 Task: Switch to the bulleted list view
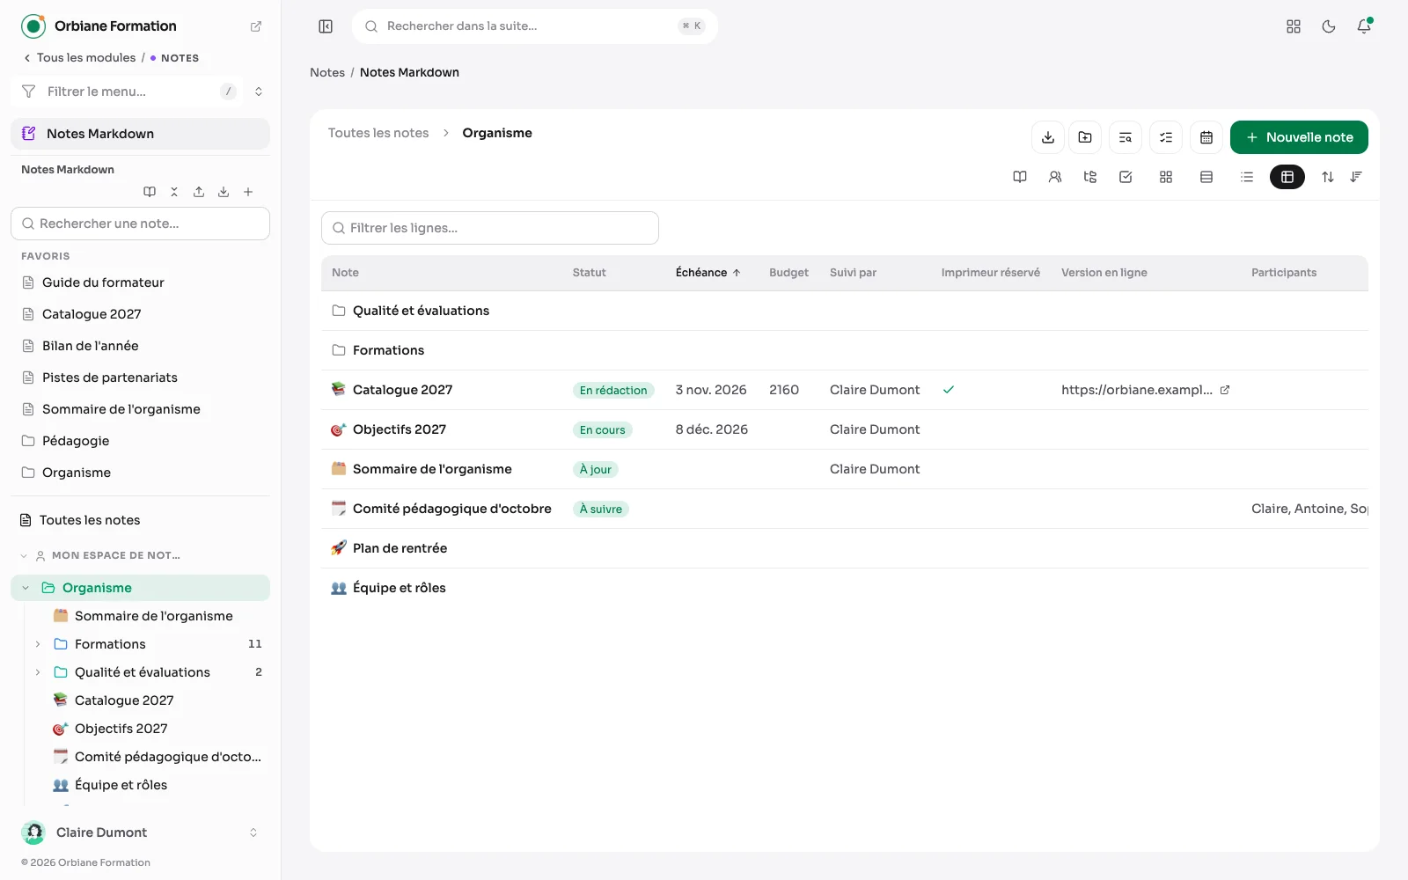point(1246,177)
